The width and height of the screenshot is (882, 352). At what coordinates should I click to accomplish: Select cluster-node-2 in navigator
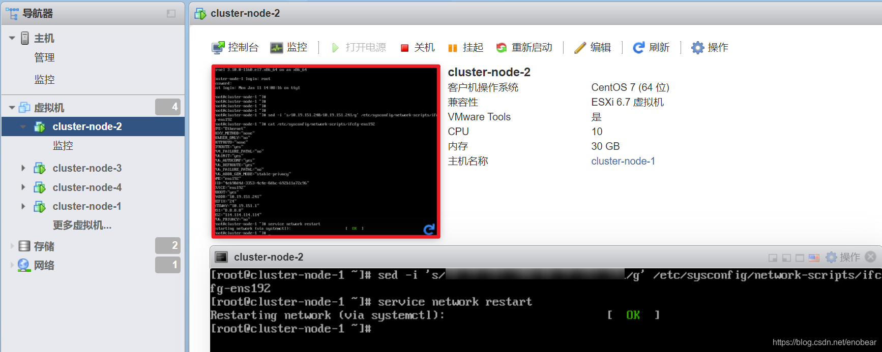[87, 126]
